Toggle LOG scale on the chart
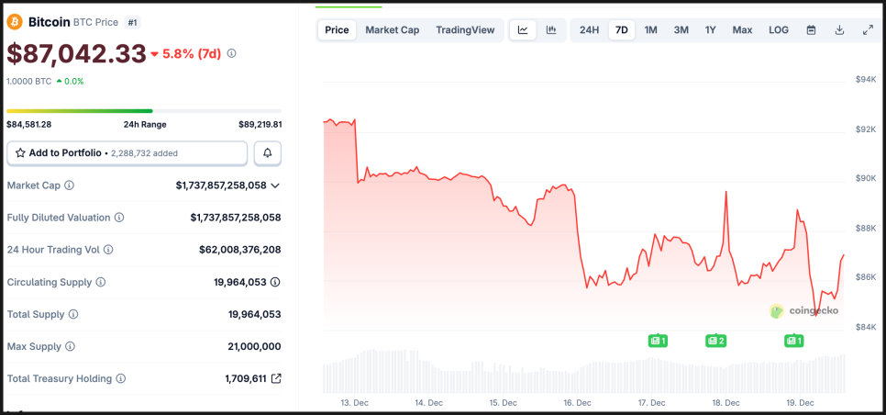This screenshot has width=886, height=415. tap(779, 30)
